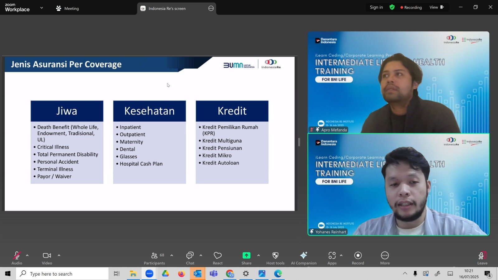Click the panel divider handle beside shared screen

(x=299, y=142)
